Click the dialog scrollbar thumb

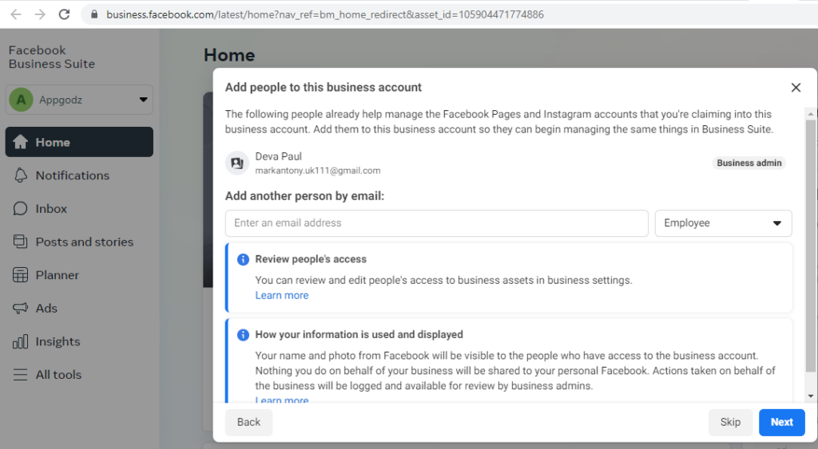tap(810, 246)
